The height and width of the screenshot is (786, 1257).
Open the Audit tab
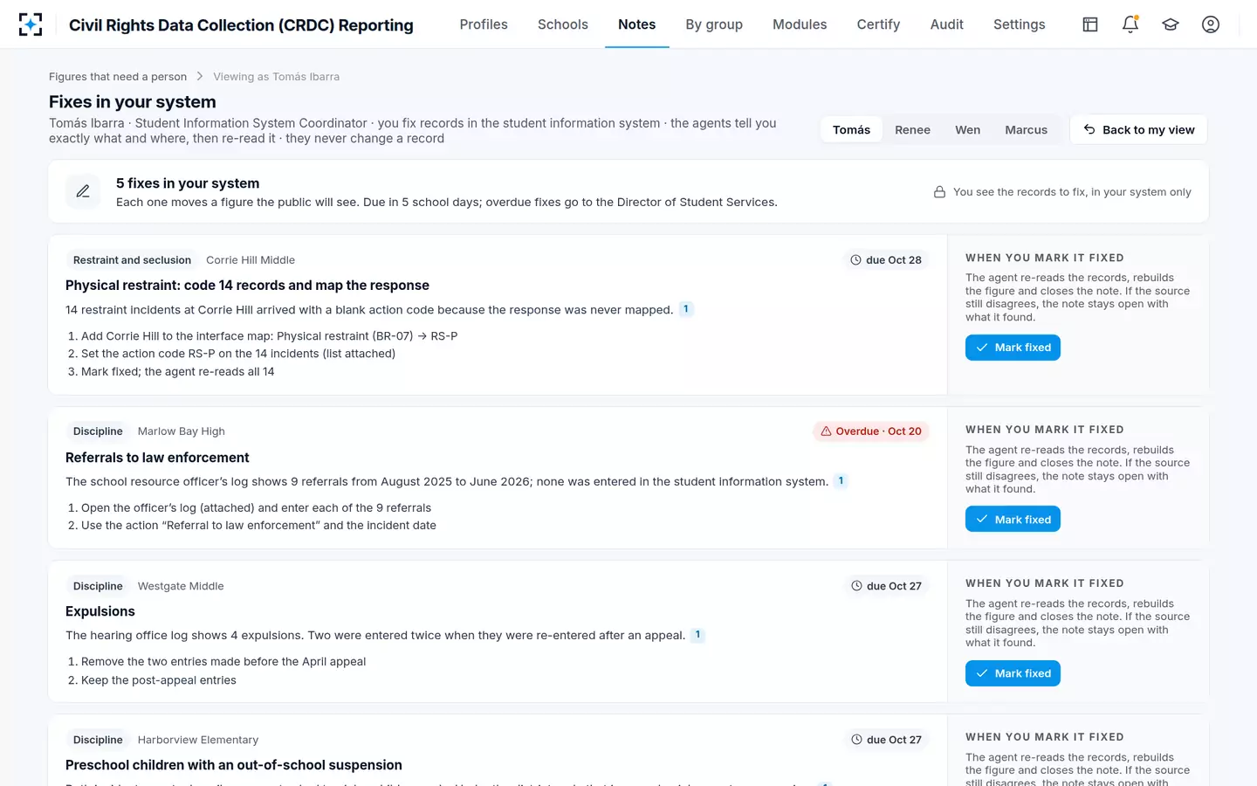(x=947, y=24)
